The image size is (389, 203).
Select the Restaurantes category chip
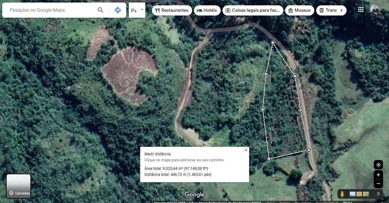coord(172,10)
